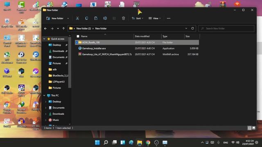The image size is (262, 147).
Task: Click the AOW_Rootfs_100 folder name
Action: pyautogui.click(x=91, y=42)
